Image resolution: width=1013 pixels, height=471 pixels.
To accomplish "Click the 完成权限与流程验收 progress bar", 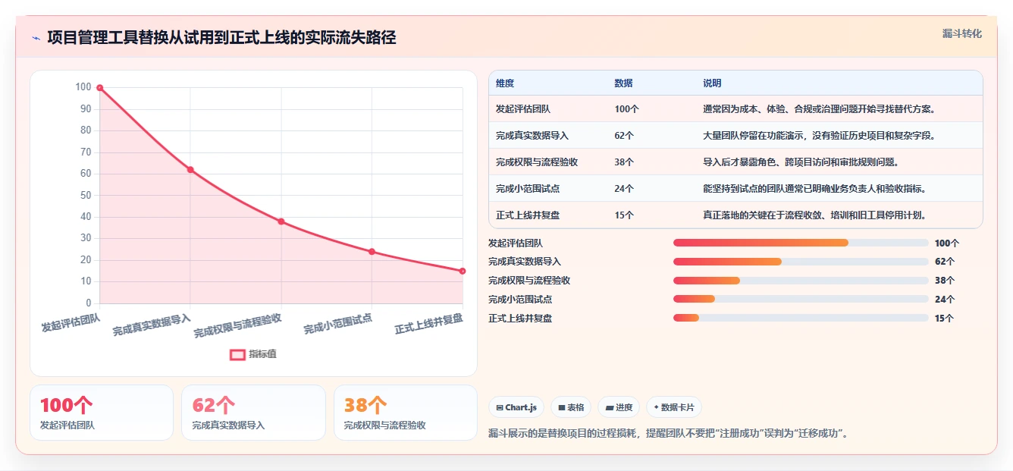I will click(801, 281).
